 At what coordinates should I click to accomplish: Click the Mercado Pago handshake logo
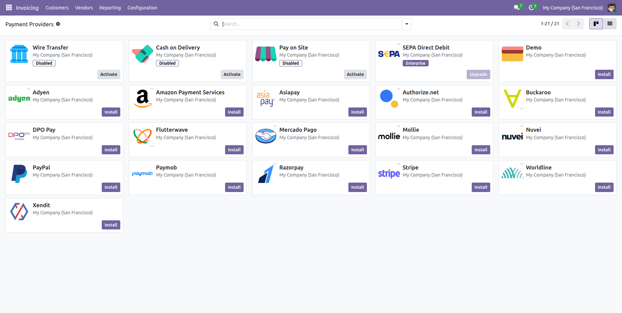click(266, 136)
